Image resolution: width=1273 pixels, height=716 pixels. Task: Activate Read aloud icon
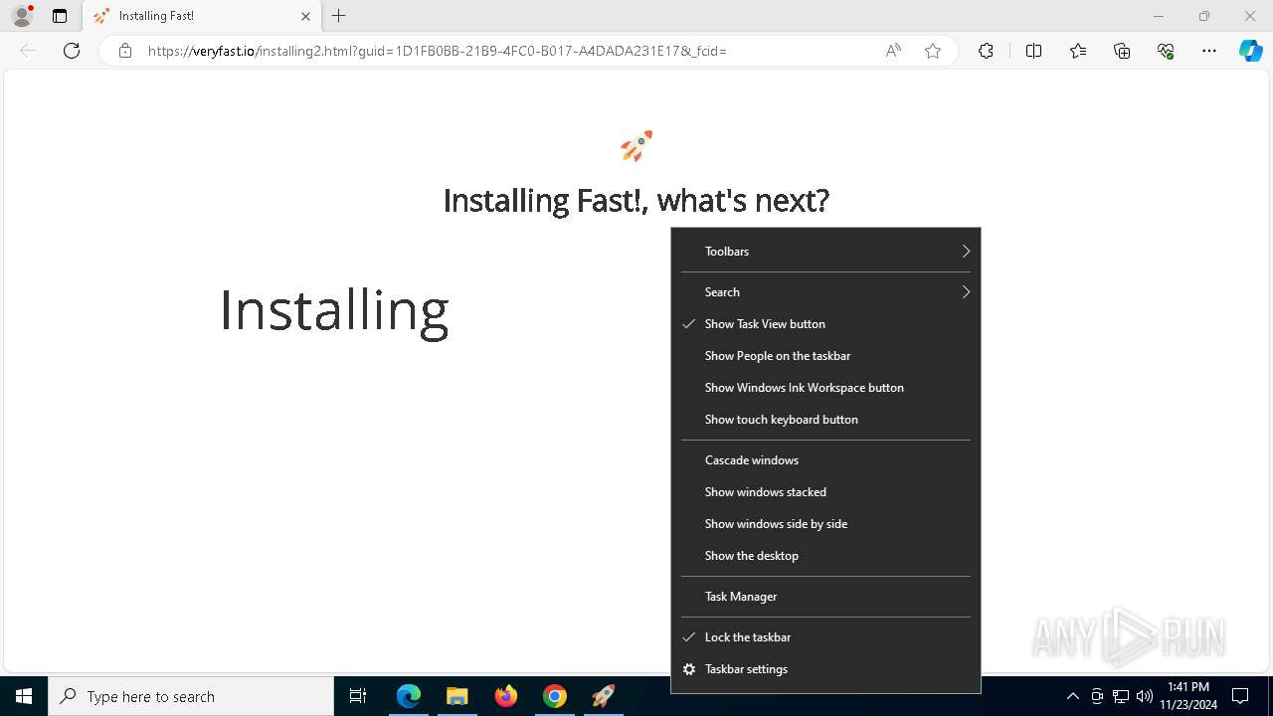tap(893, 51)
